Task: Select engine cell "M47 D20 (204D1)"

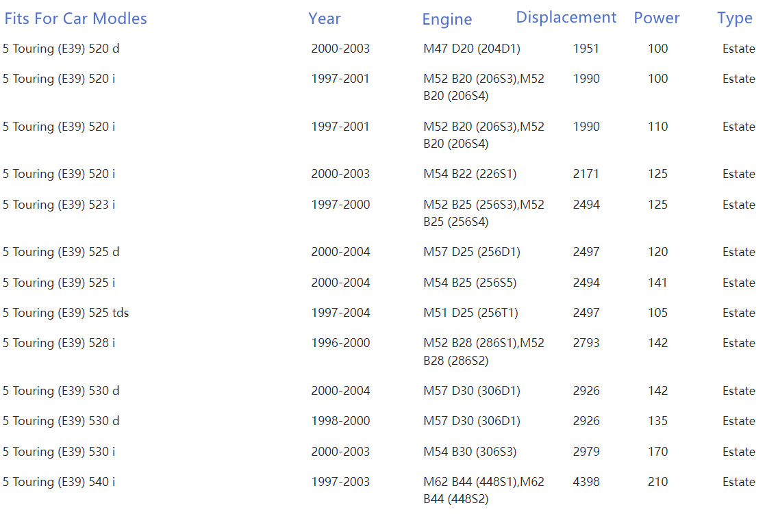Action: [471, 49]
